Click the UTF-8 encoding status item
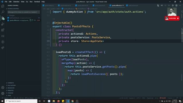 click(138, 98)
